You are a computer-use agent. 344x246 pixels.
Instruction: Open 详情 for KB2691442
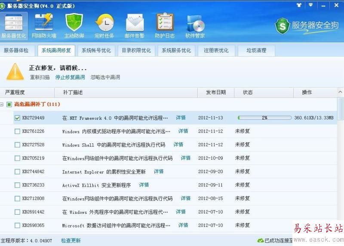tap(181, 212)
